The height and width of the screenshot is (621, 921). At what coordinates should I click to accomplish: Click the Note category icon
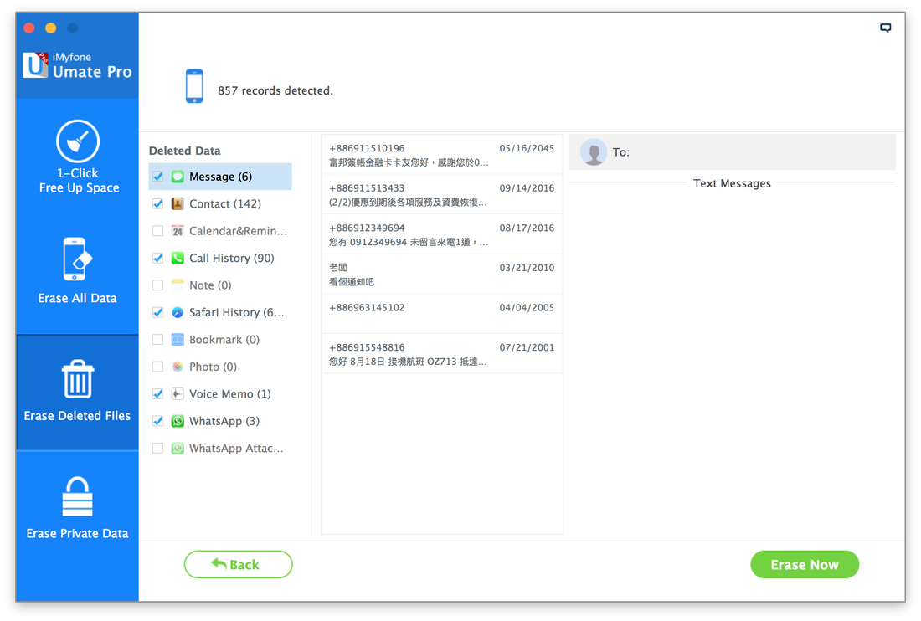[178, 285]
